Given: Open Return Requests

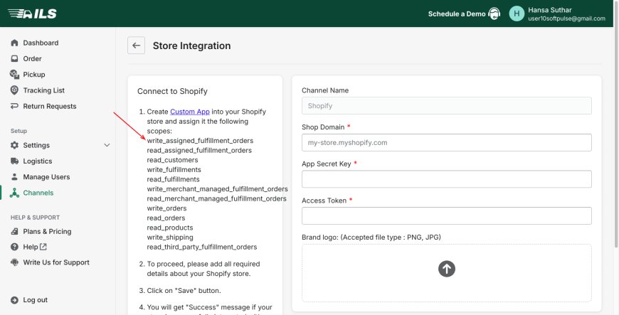Looking at the screenshot, I should tap(50, 106).
